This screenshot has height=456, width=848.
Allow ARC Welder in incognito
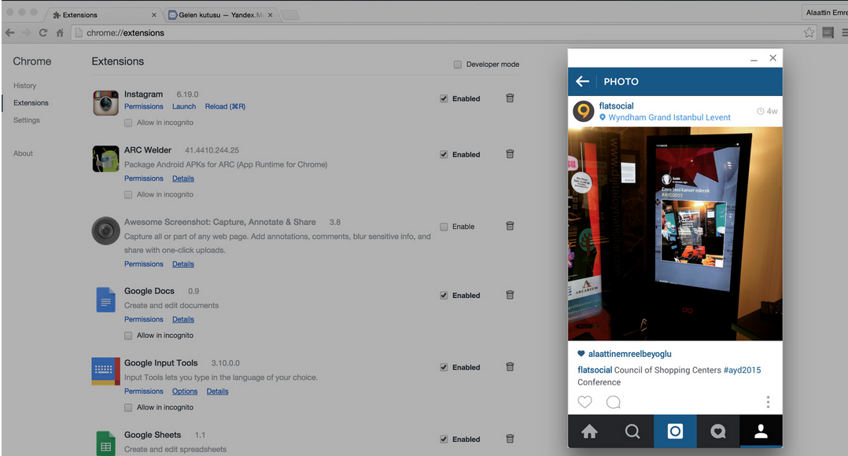point(128,194)
